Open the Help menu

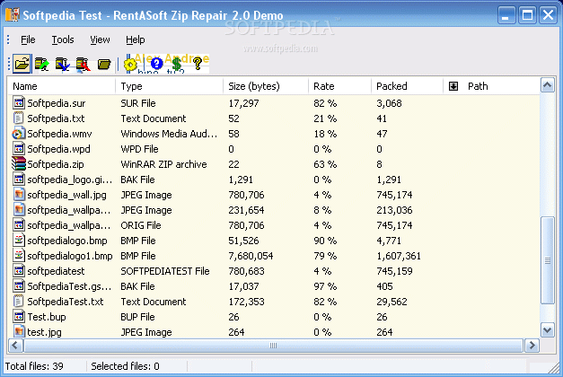136,39
